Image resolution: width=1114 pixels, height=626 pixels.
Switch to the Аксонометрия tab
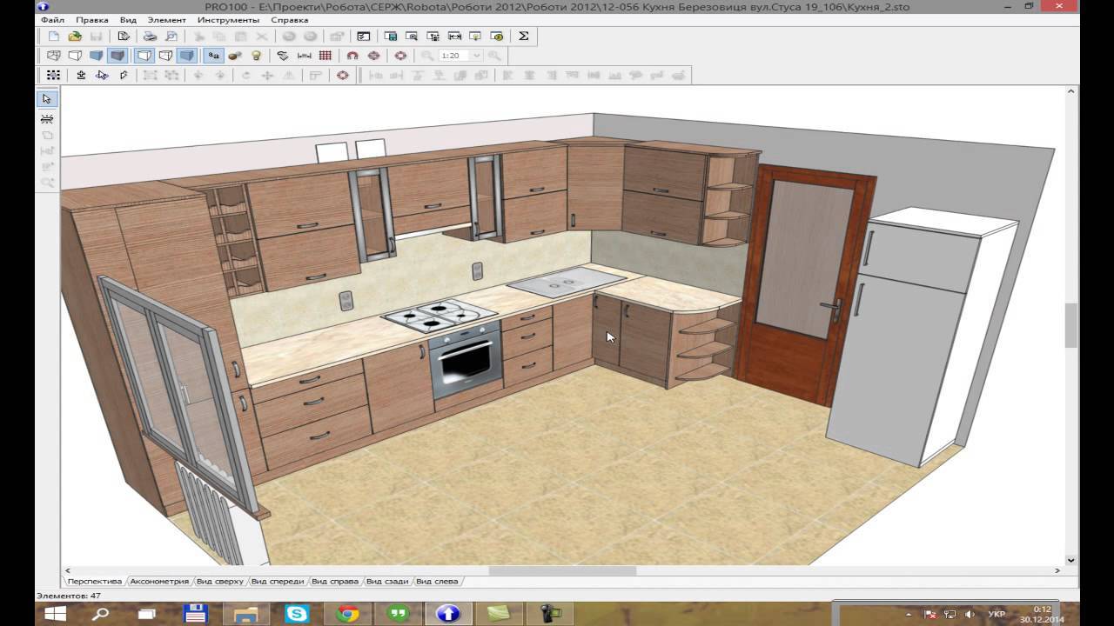coord(159,581)
